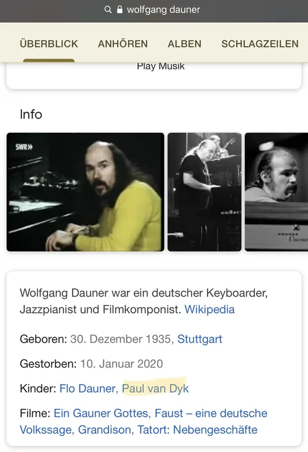Switch to the ÜBERBLICK tab

pyautogui.click(x=49, y=44)
